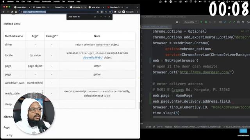Open the History menu
Screen dimensions: 250x140
pyautogui.click(x=36, y=2)
